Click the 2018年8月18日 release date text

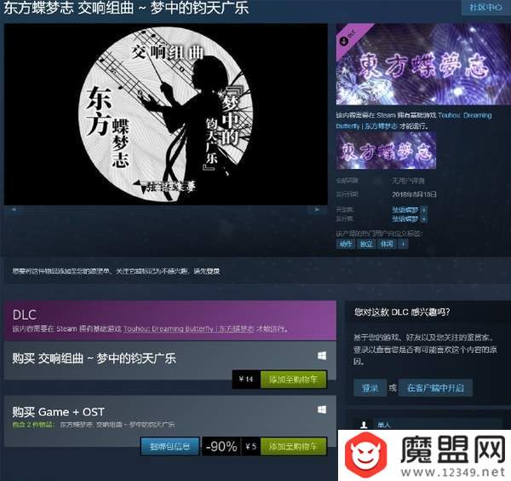[x=414, y=194]
